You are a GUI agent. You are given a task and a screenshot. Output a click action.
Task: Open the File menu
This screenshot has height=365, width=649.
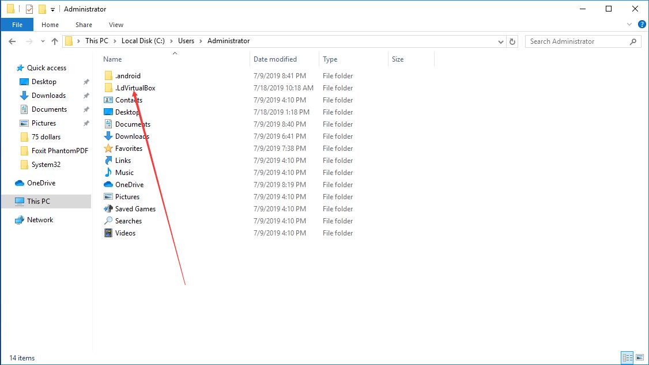[x=17, y=25]
